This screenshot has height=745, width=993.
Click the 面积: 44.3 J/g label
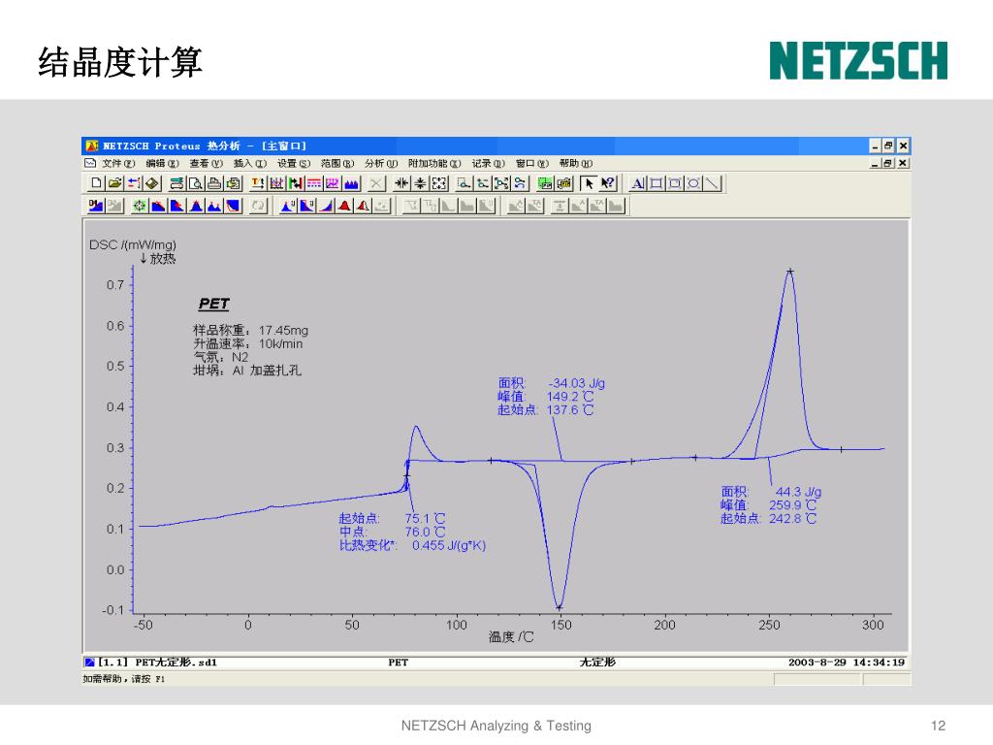[x=771, y=492]
